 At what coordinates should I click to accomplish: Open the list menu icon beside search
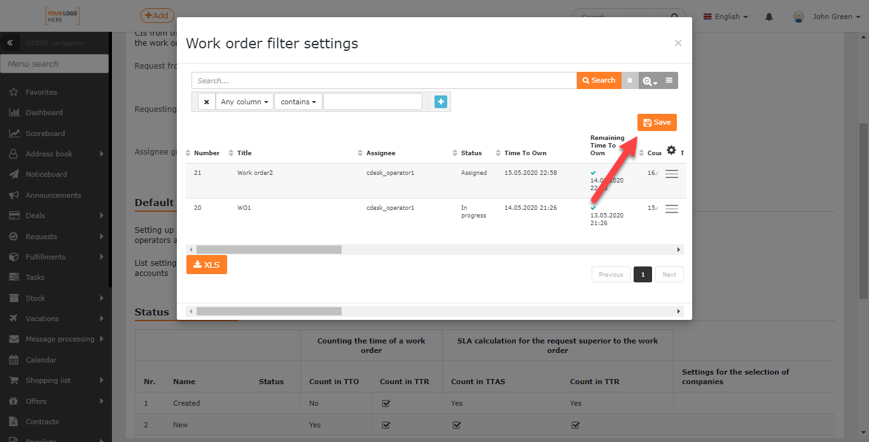coord(669,80)
